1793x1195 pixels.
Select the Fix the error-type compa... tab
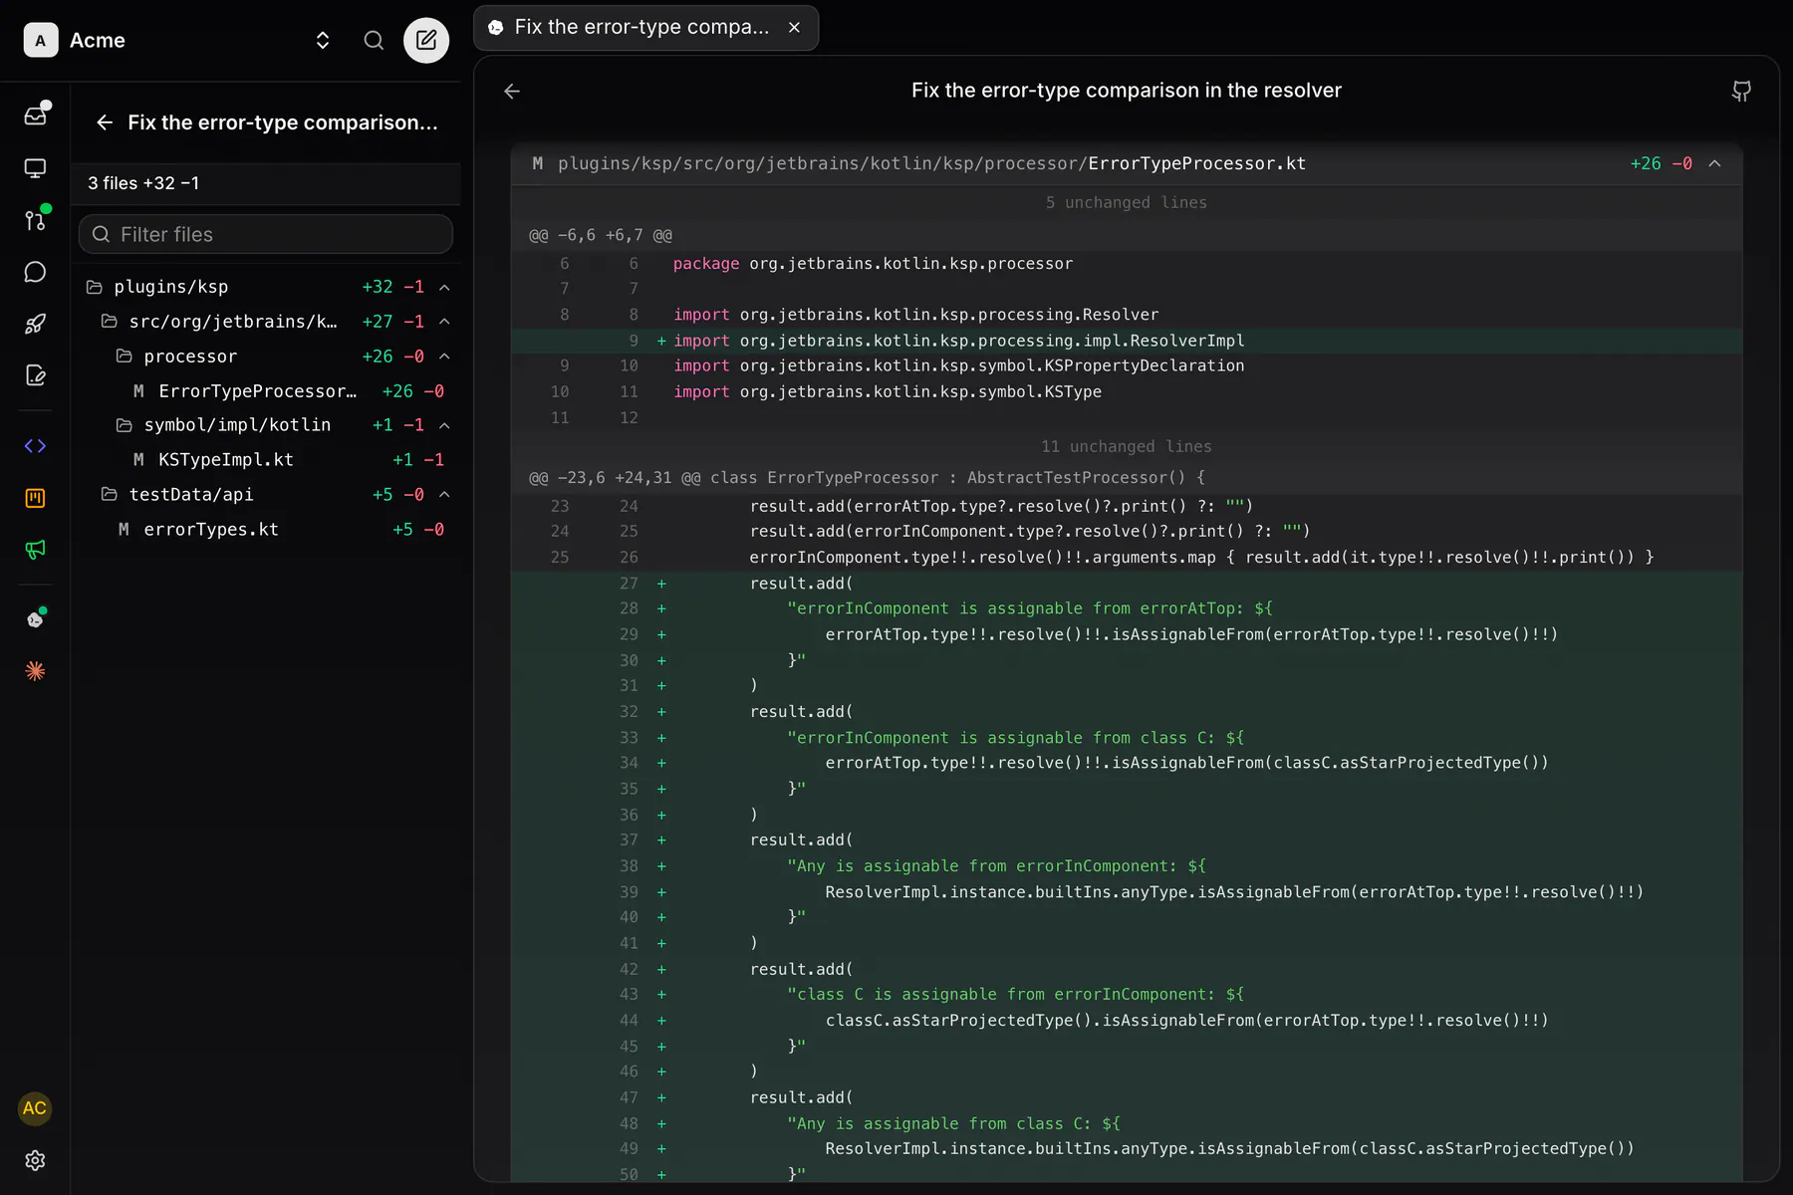(645, 27)
